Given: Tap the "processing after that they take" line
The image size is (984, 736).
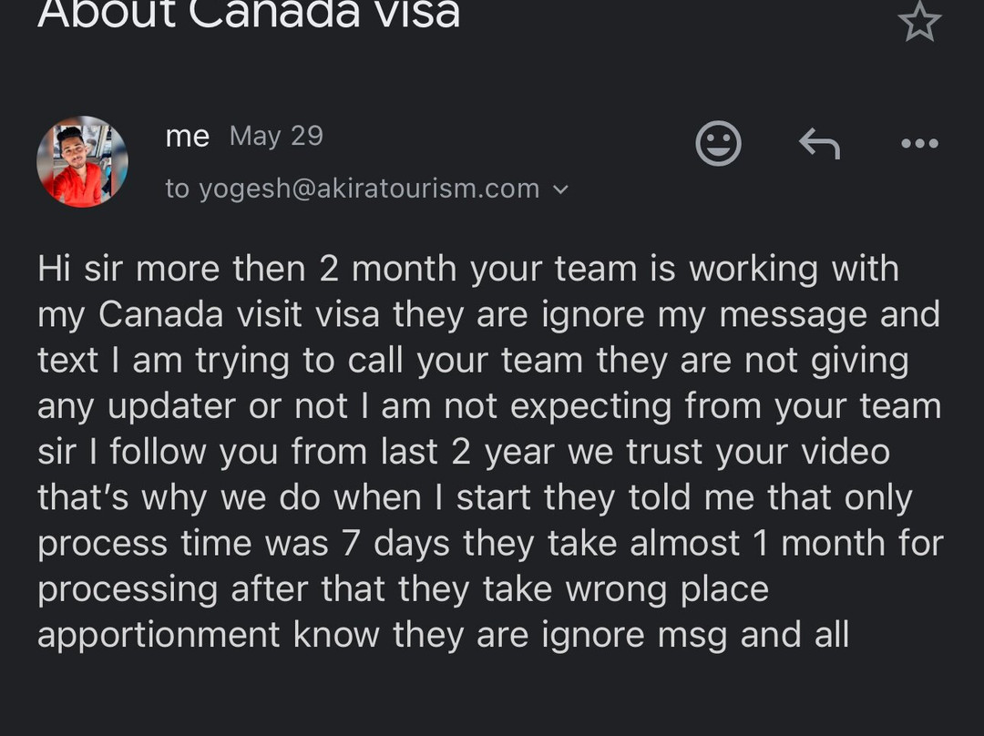Looking at the screenshot, I should tap(403, 588).
